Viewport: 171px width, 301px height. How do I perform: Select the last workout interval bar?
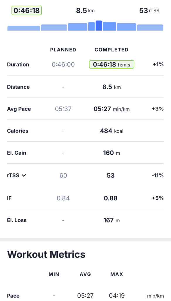click(x=150, y=27)
